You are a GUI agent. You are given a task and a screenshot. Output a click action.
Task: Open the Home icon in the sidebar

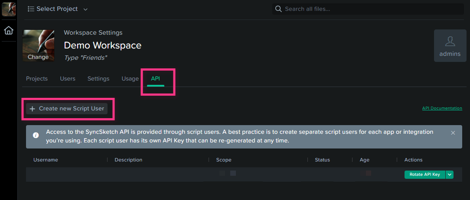[9, 30]
